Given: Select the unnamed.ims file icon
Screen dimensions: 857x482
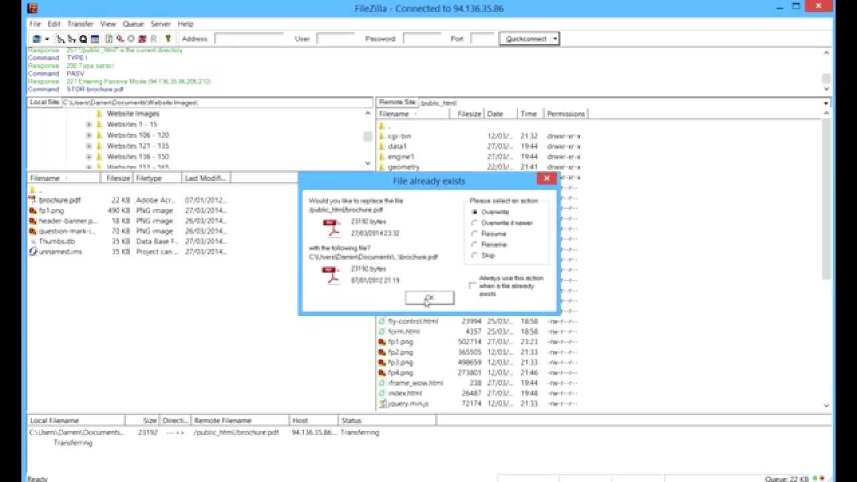Looking at the screenshot, I should coord(33,252).
